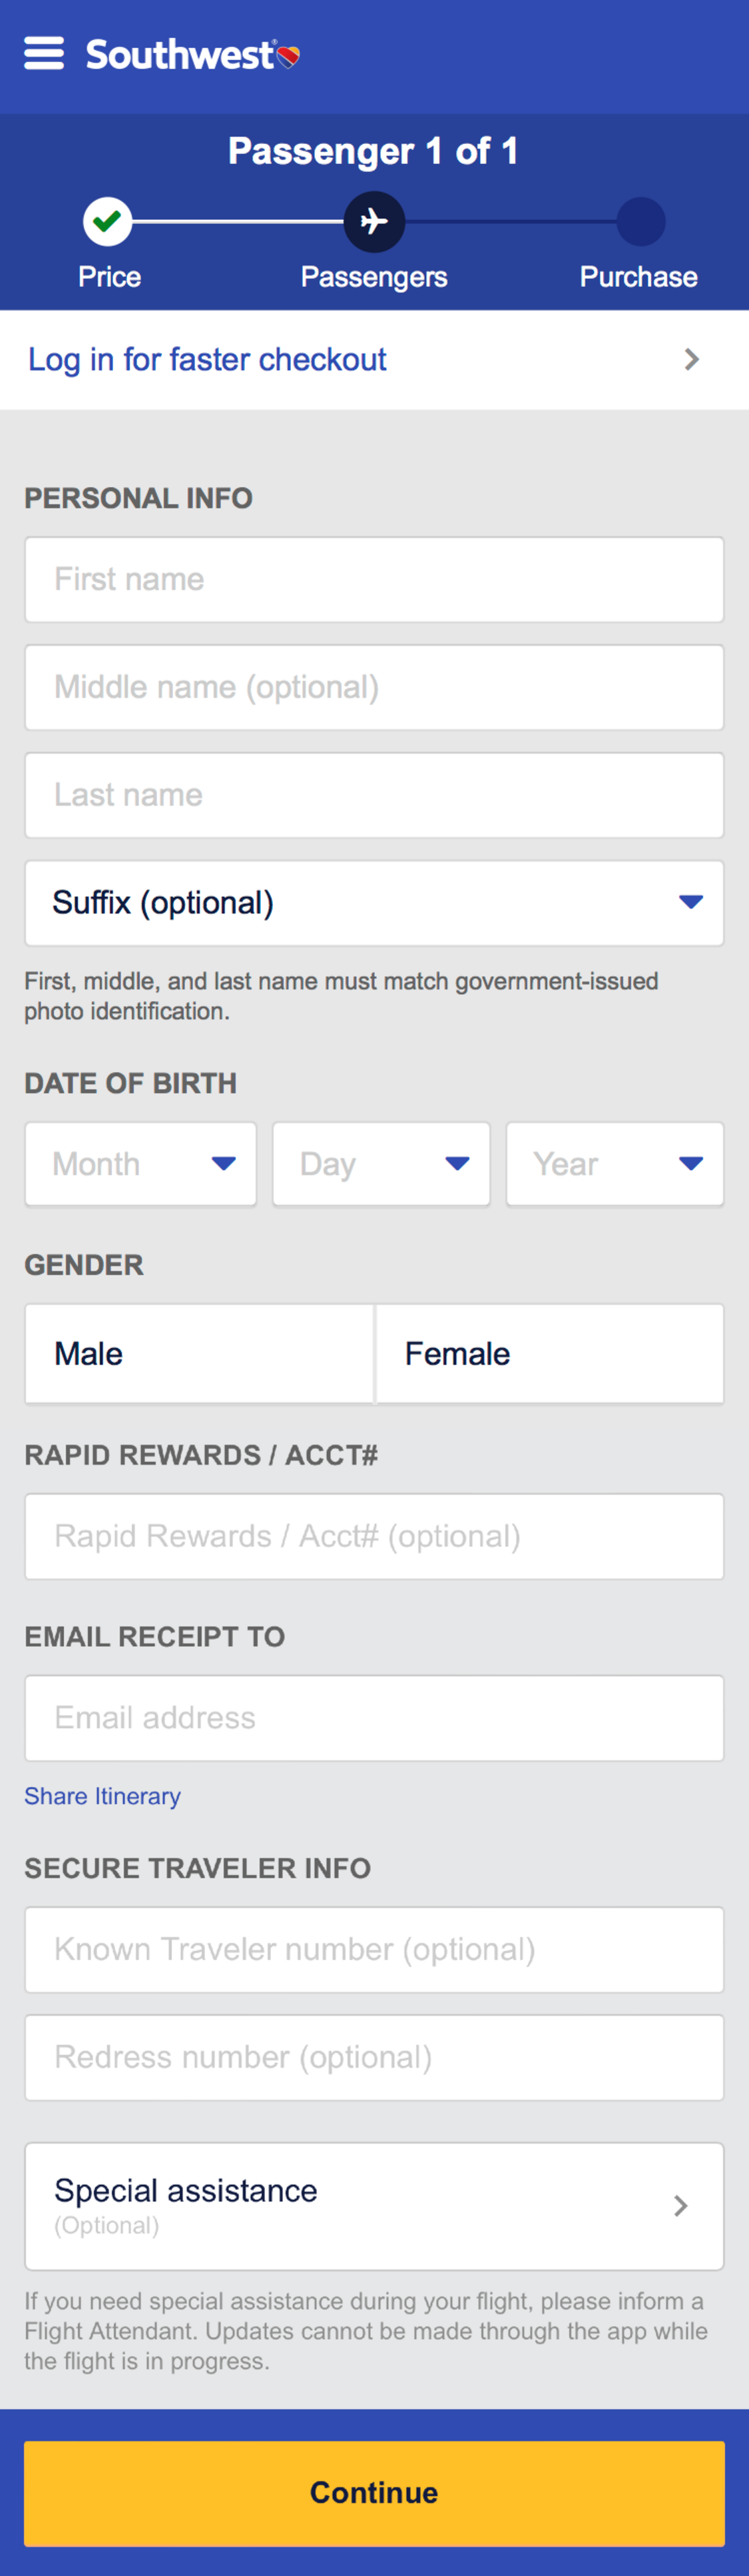Click the green checkmark on the Price step
Image resolution: width=749 pixels, height=2576 pixels.
pyautogui.click(x=108, y=221)
